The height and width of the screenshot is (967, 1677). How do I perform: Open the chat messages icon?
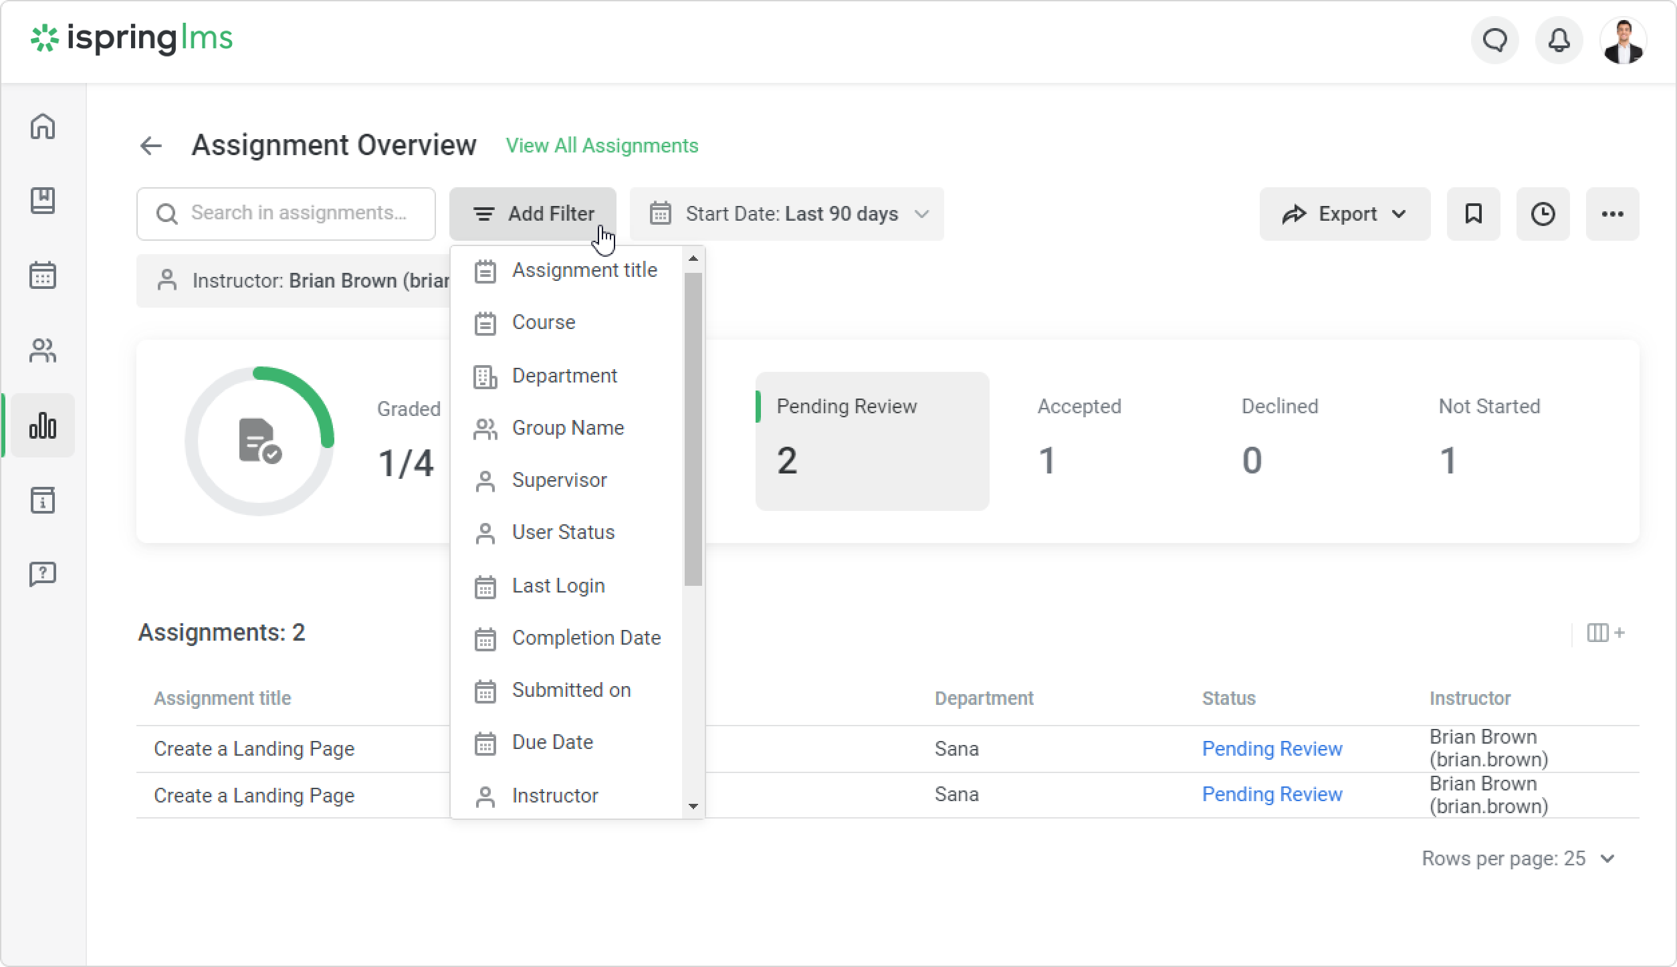(1494, 41)
